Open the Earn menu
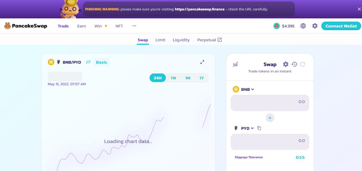This screenshot has height=171, width=362. 81,26
